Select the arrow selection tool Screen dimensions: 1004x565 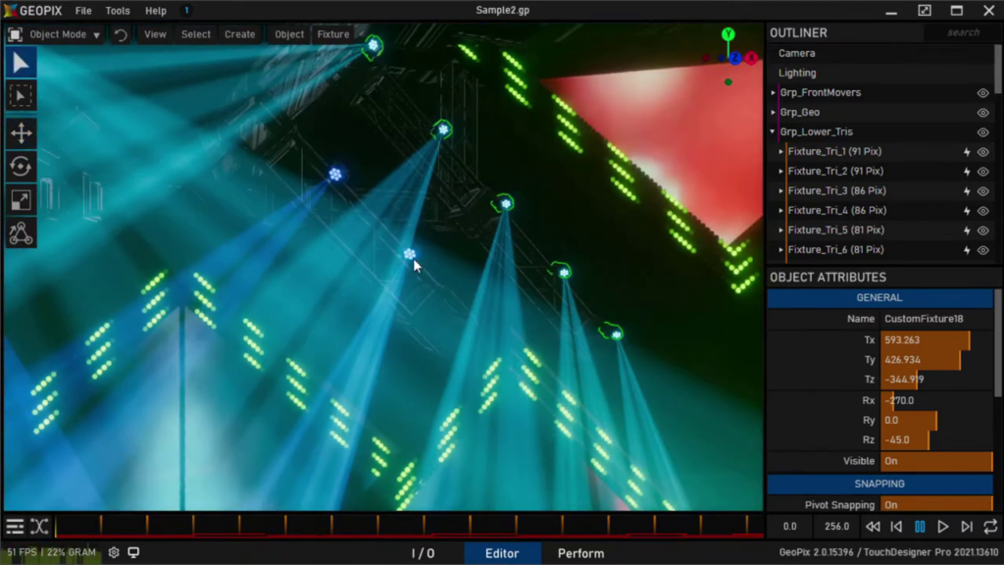[21, 64]
